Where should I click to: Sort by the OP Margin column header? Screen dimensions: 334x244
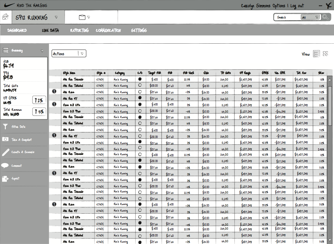tap(245, 73)
